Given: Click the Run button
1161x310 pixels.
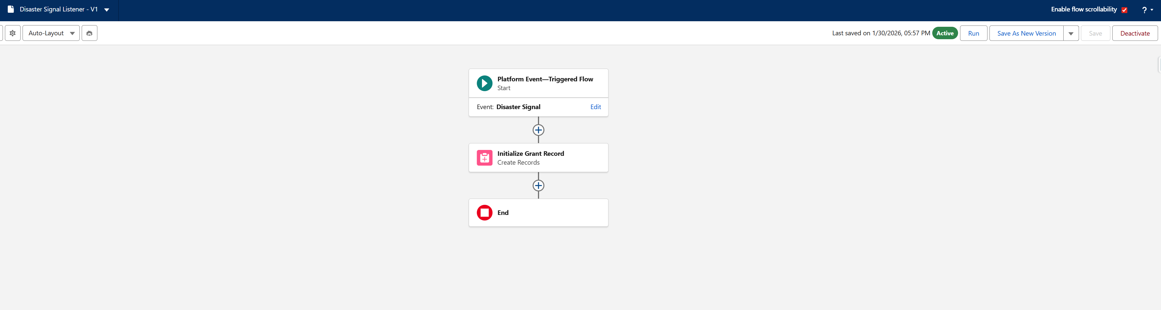Looking at the screenshot, I should [x=973, y=33].
